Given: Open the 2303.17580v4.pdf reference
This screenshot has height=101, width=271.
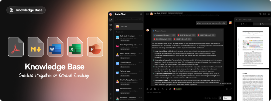Looking at the screenshot, I should pos(206,35).
